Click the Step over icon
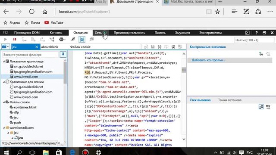276x155 pixels. pyautogui.click(x=33, y=39)
